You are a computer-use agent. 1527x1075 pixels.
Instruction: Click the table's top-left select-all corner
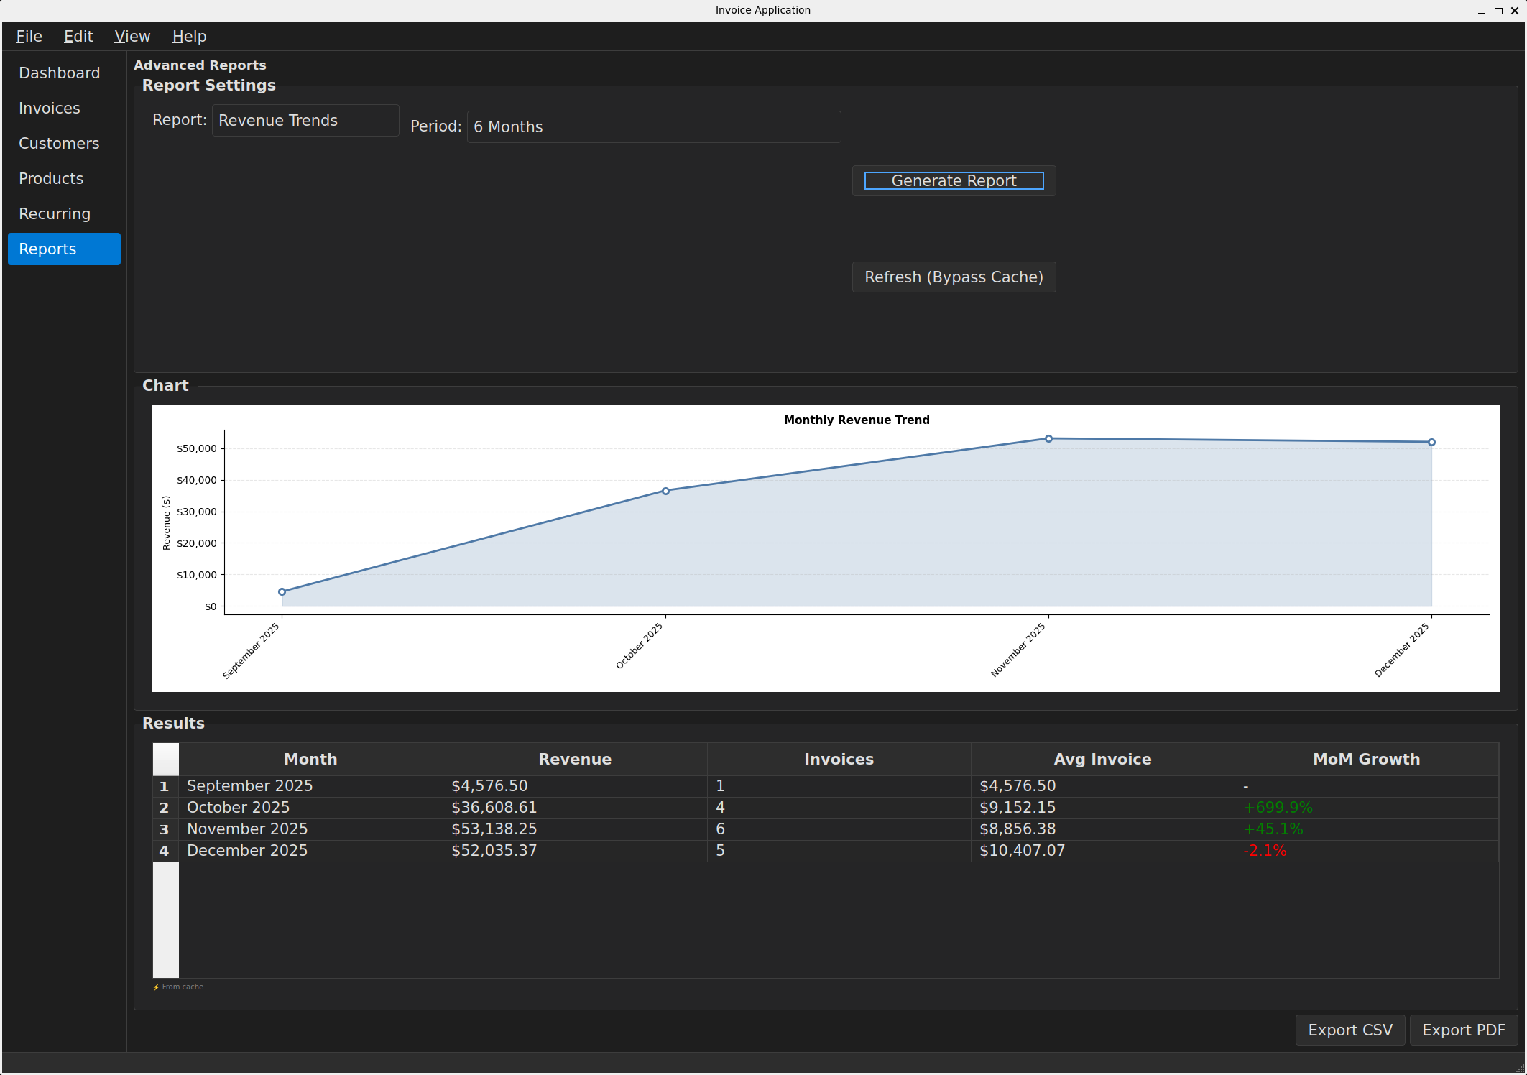[165, 760]
